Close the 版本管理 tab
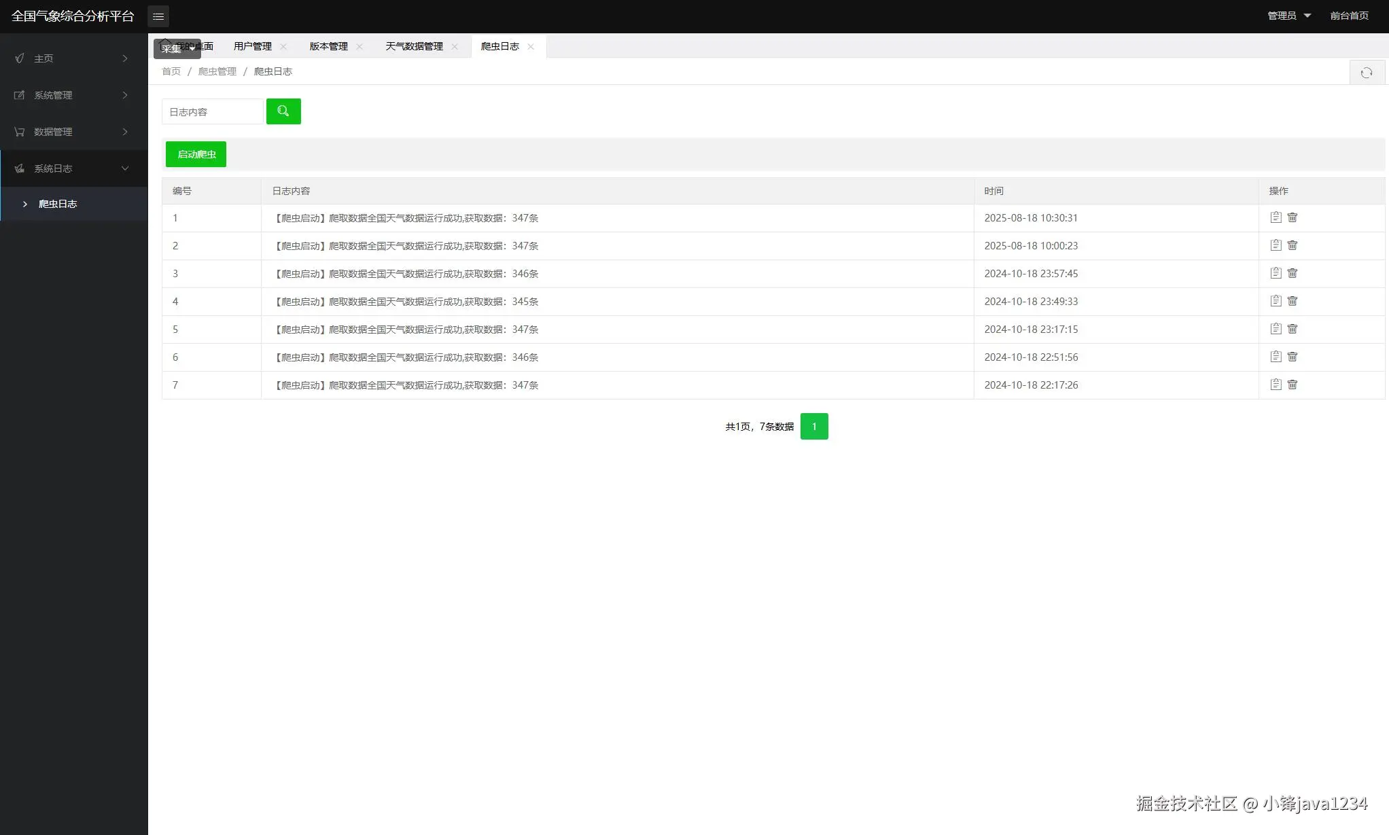 point(359,46)
